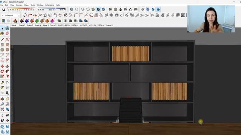Switch to Scene 3 tab
The height and width of the screenshot is (135, 241).
click(30, 25)
